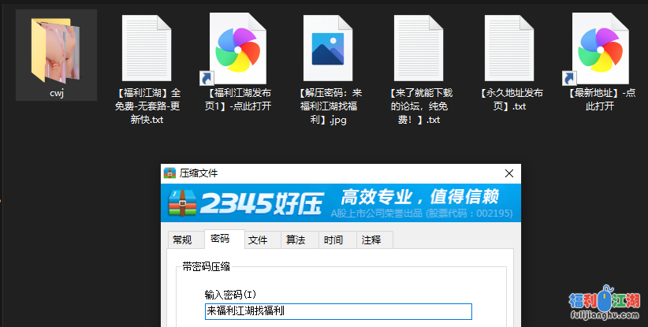
Task: Close the 压缩文件 dialog window
Action: tap(509, 173)
